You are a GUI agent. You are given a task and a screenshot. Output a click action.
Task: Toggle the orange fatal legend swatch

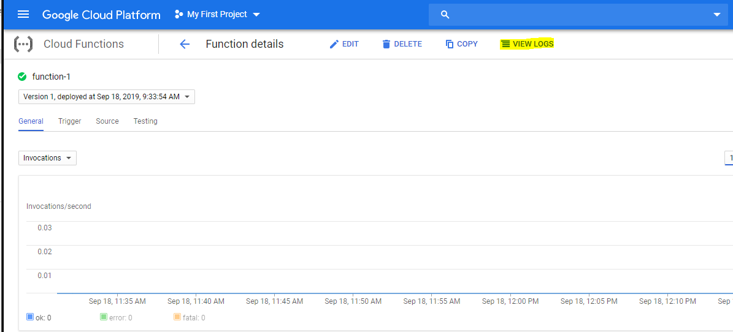tap(177, 317)
